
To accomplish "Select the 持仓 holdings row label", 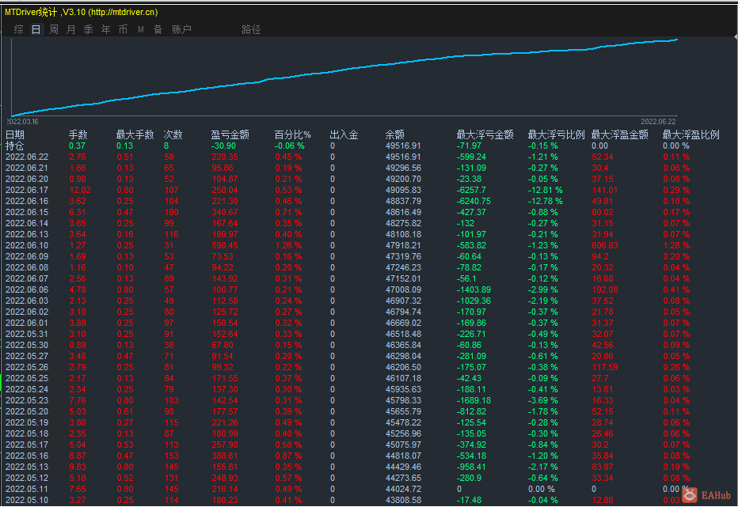I will pyautogui.click(x=15, y=146).
